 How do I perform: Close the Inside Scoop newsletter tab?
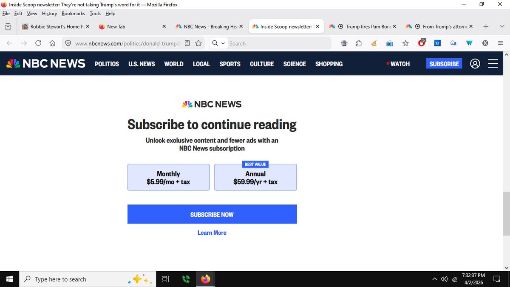pyautogui.click(x=317, y=26)
